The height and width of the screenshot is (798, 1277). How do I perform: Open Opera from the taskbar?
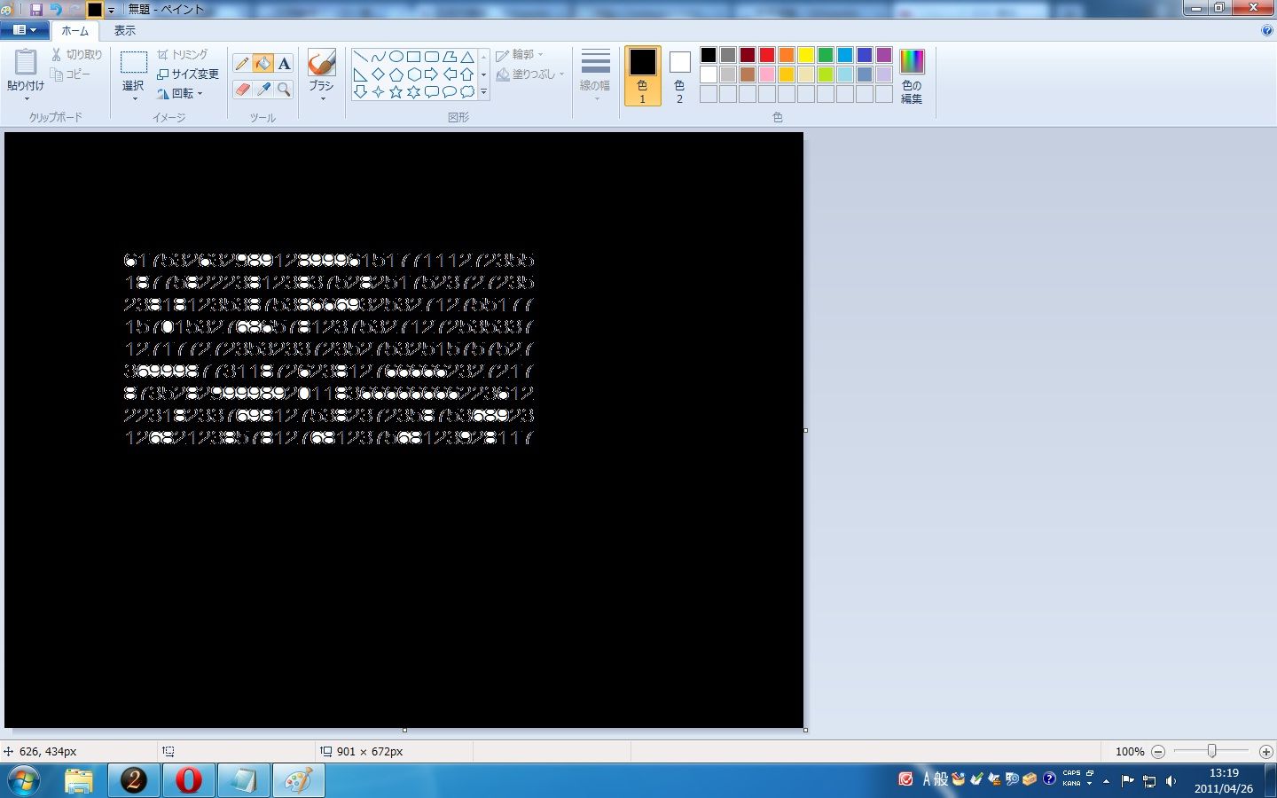click(188, 780)
